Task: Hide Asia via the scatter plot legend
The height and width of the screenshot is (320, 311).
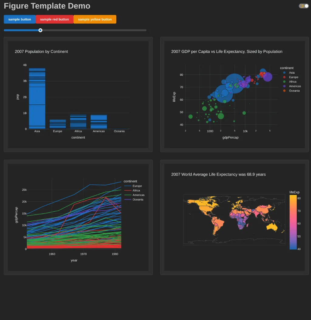Action: 292,73
